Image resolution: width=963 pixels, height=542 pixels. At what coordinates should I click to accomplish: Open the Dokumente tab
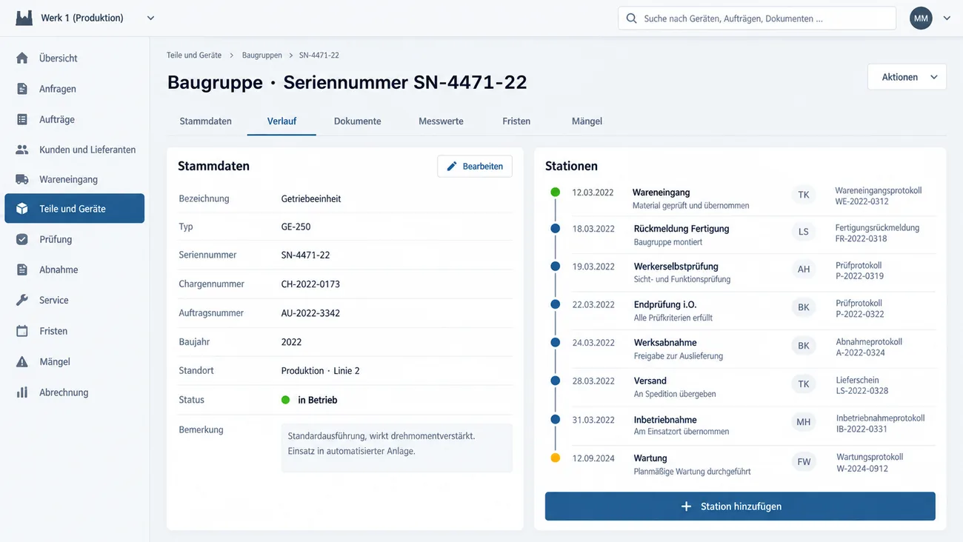[357, 121]
